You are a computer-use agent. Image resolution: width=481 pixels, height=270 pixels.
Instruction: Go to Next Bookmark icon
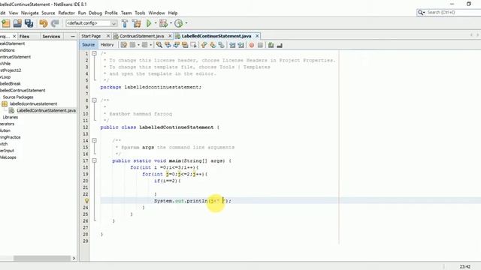[x=213, y=45]
